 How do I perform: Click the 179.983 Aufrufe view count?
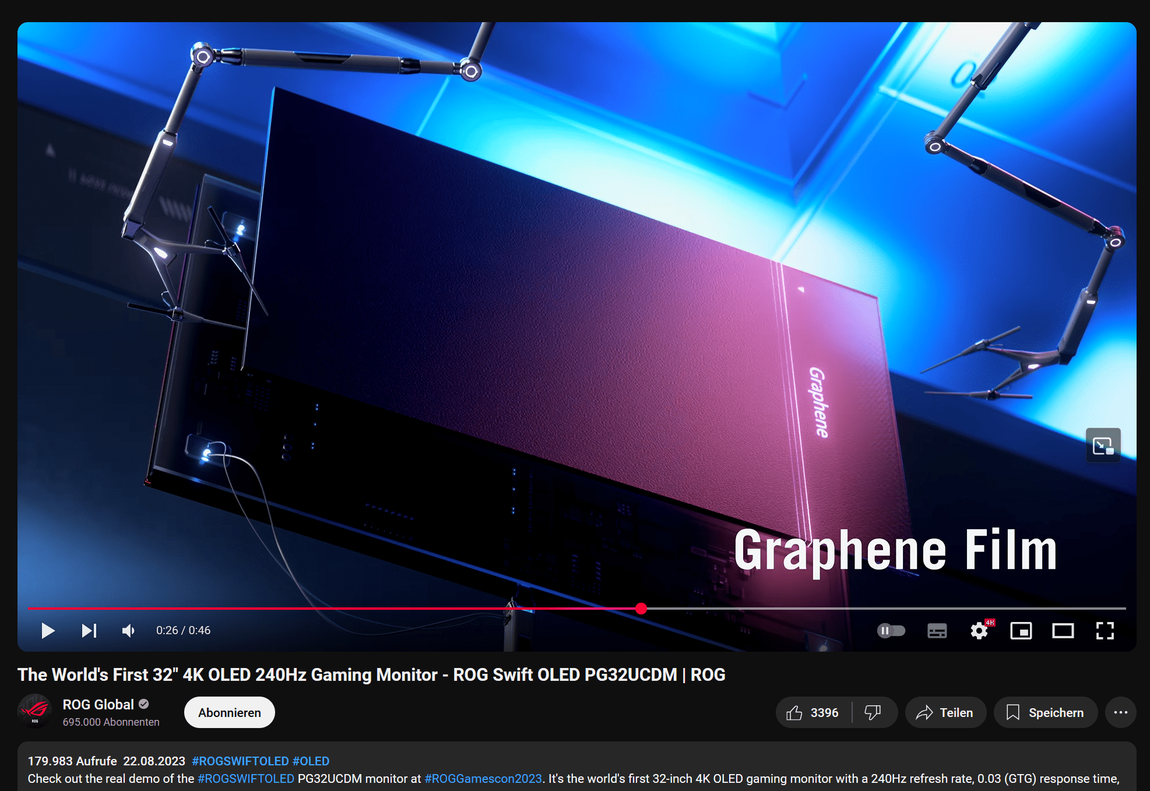[72, 761]
